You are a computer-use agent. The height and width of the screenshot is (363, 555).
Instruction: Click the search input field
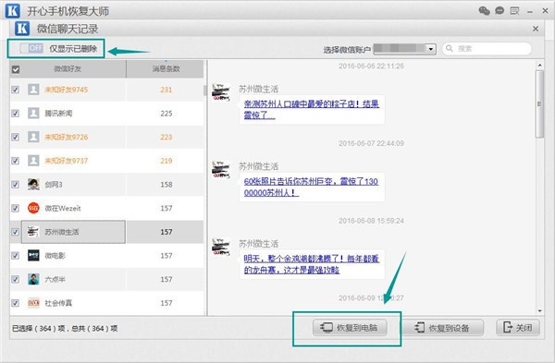pyautogui.click(x=487, y=48)
